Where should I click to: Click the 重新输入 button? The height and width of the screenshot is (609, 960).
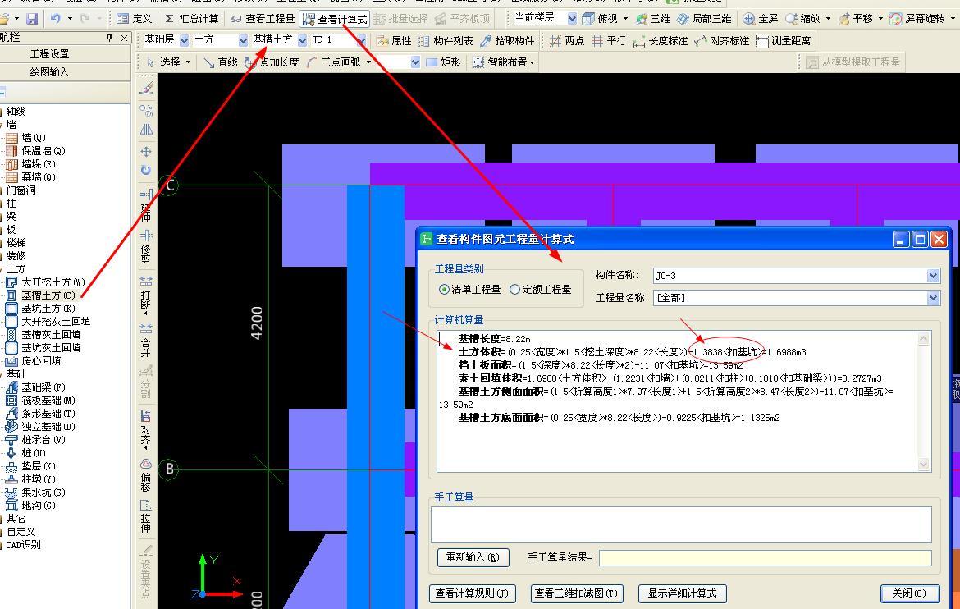point(473,557)
